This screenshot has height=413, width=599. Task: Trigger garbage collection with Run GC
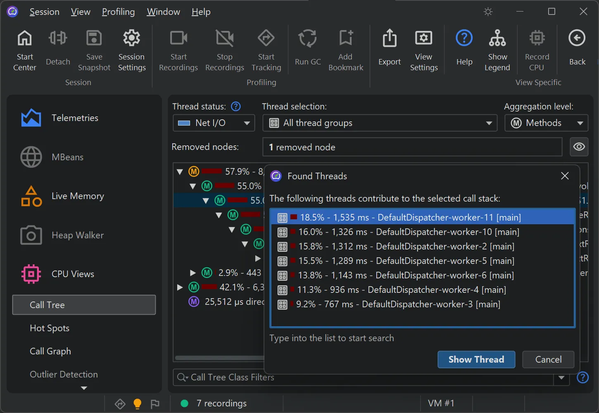point(307,50)
